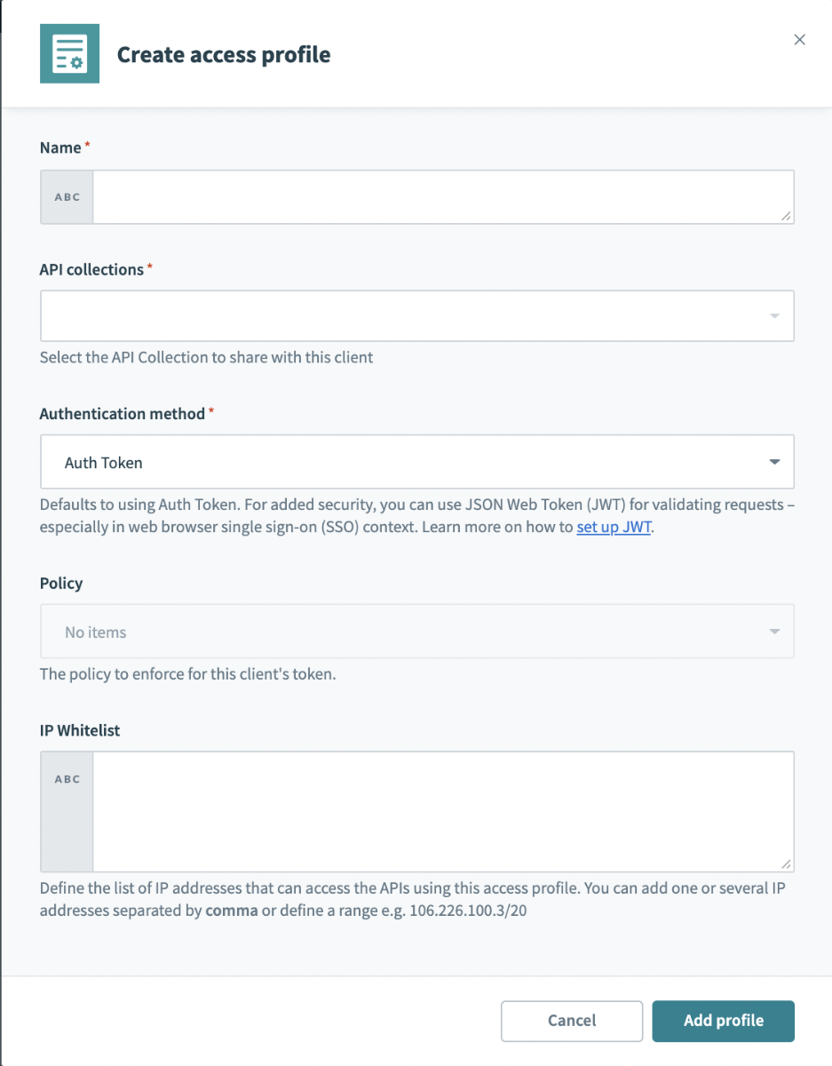Click the Policy dropdown caret

click(774, 632)
